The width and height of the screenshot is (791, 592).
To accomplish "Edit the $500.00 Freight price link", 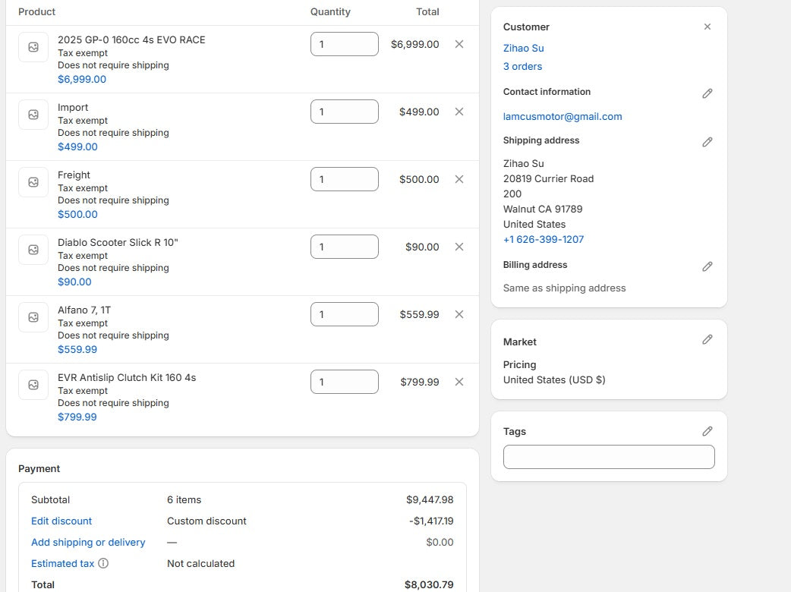I will tap(77, 214).
